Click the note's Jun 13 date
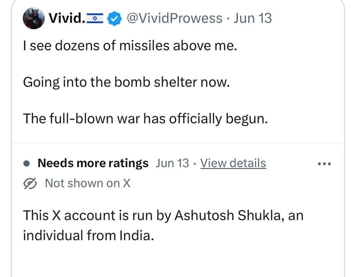Viewport: 356px width, 277px height. pyautogui.click(x=172, y=163)
